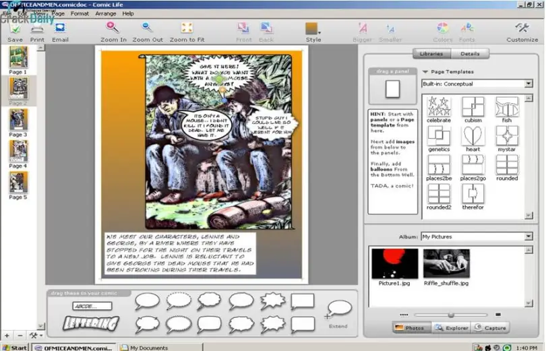Switch to My Documents taskbar window
Viewport: 546px width, 351px height.
(x=160, y=348)
